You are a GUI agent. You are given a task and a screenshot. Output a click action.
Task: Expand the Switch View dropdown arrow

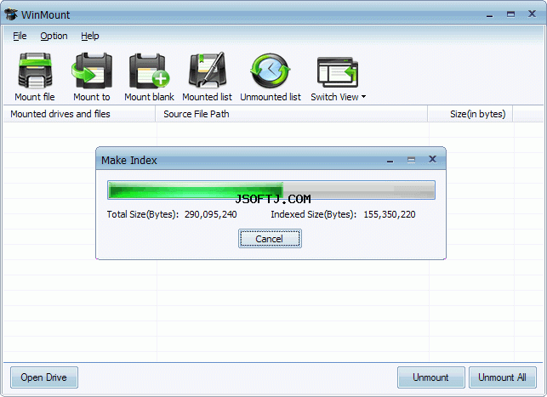tap(363, 97)
